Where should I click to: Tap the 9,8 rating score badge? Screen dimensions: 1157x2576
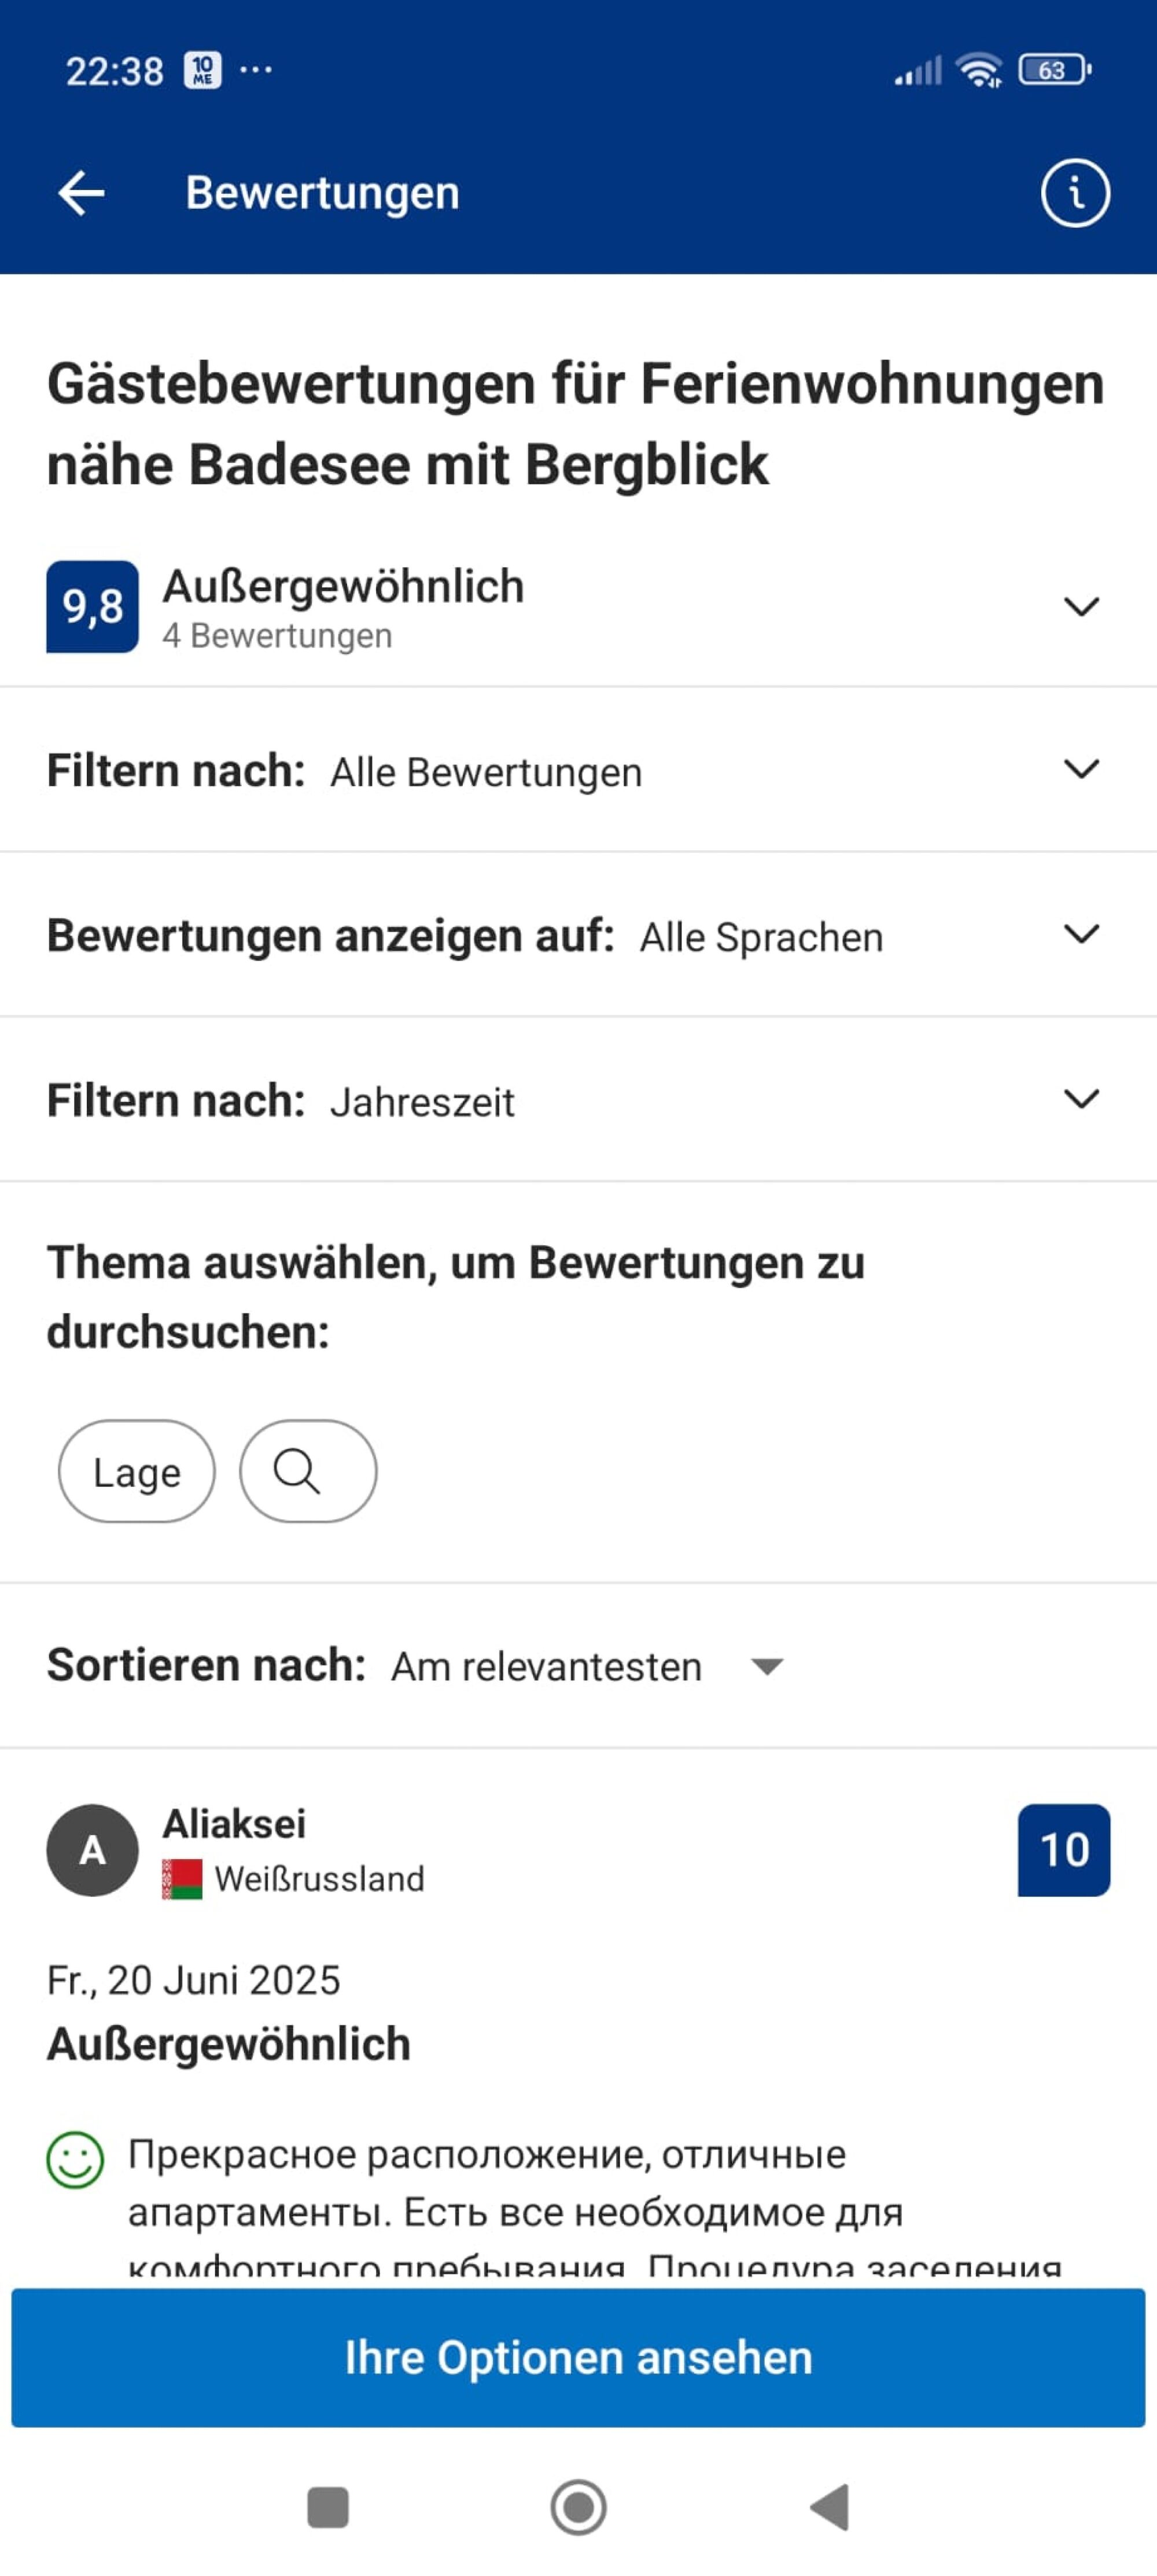(92, 606)
